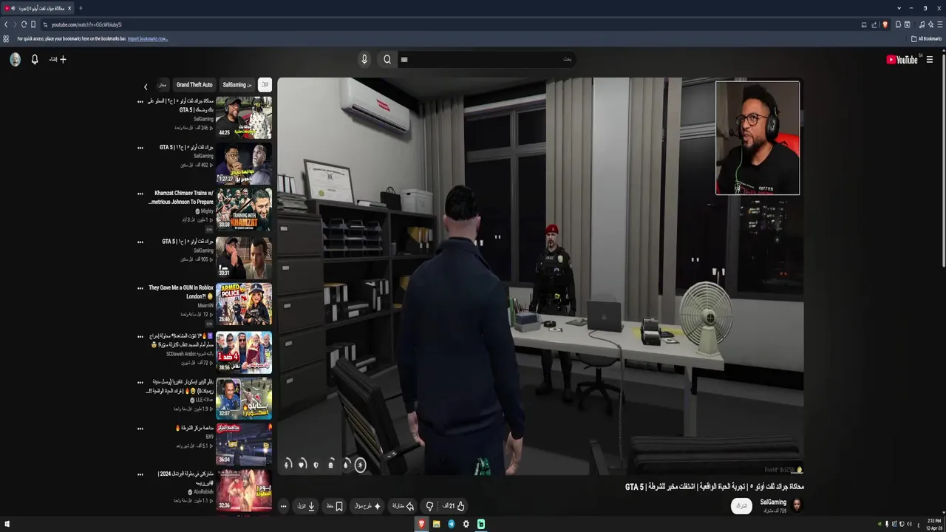Open the YouTube hamburger guide menu
The width and height of the screenshot is (946, 532).
coord(930,60)
